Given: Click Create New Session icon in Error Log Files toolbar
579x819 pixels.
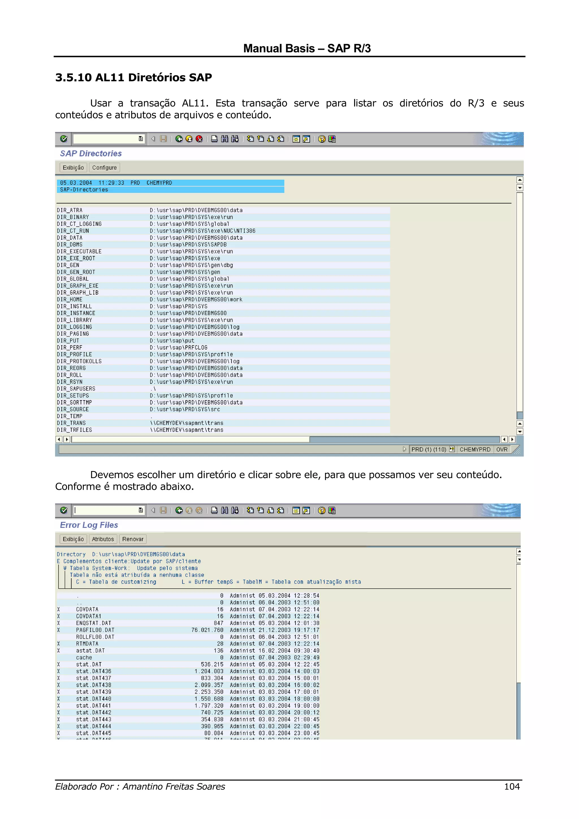Looking at the screenshot, I should (296, 510).
